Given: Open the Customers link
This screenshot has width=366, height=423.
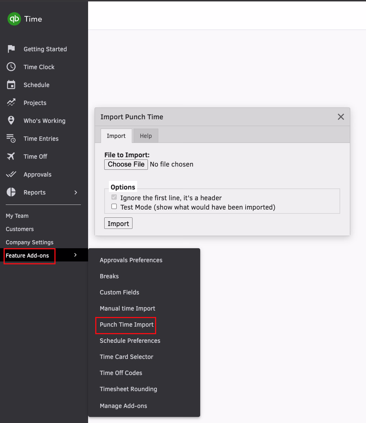Looking at the screenshot, I should coord(20,229).
